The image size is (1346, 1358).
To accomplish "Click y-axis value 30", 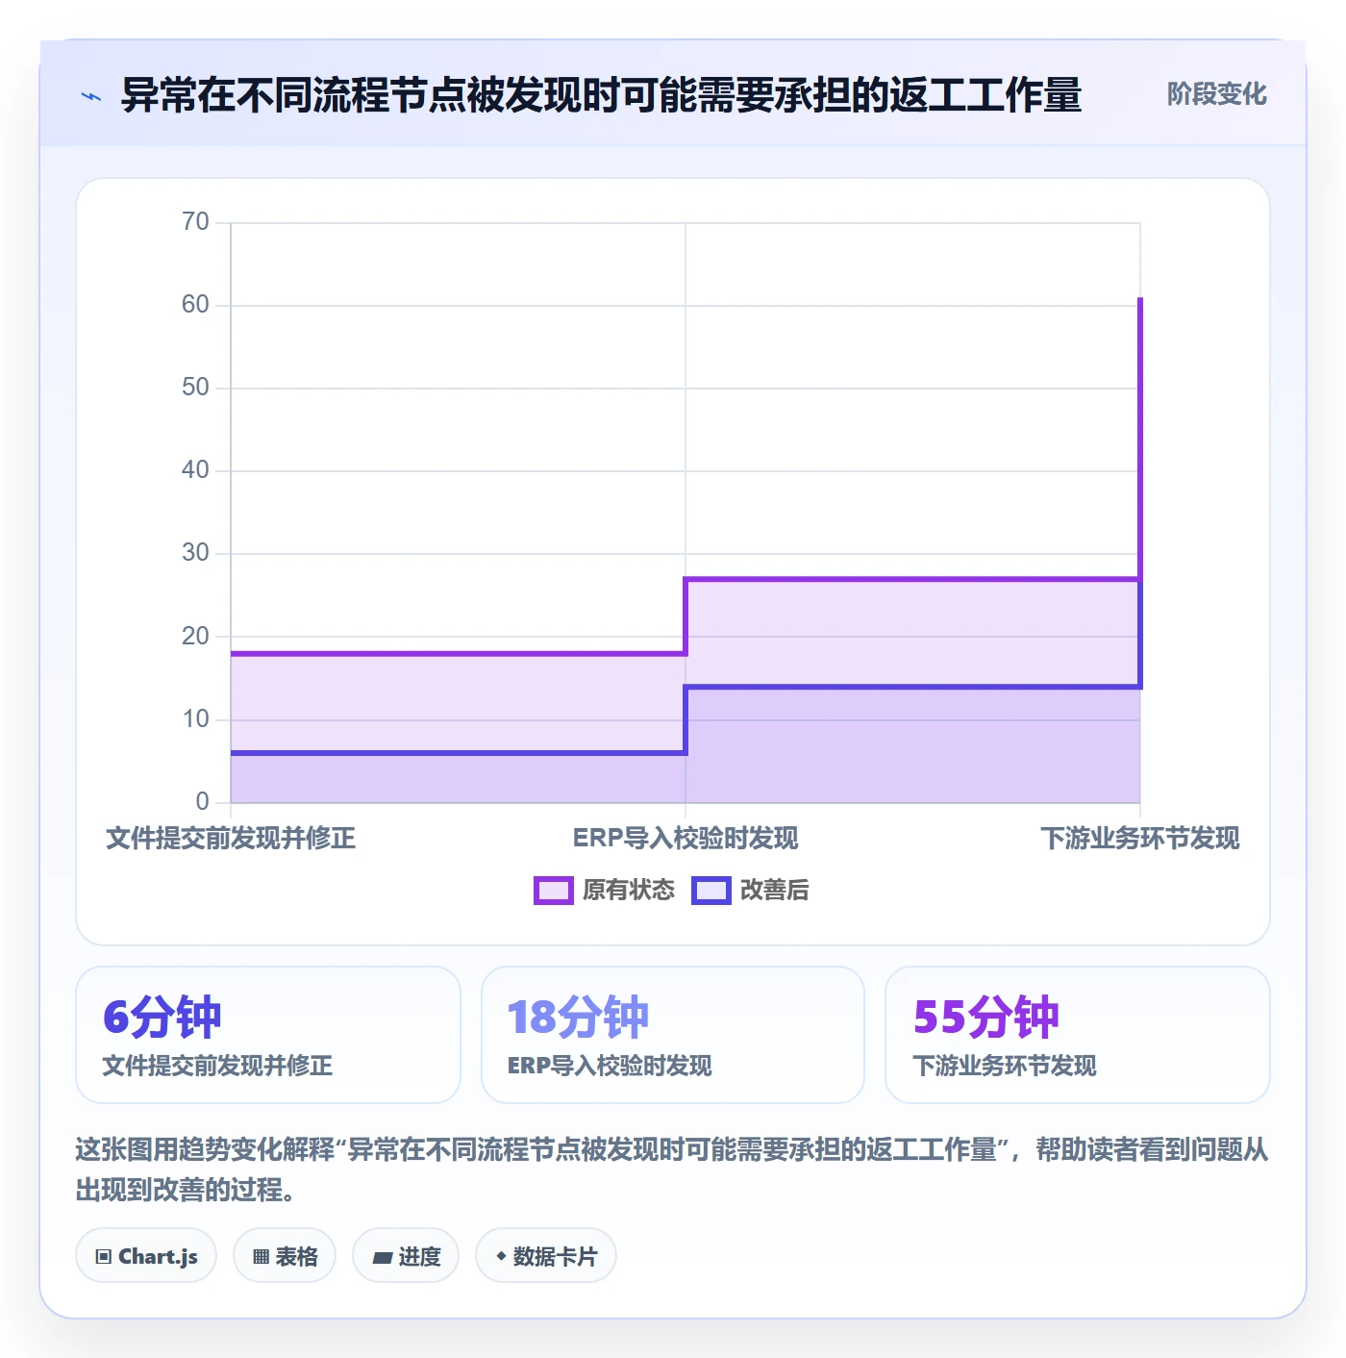I will coord(195,552).
